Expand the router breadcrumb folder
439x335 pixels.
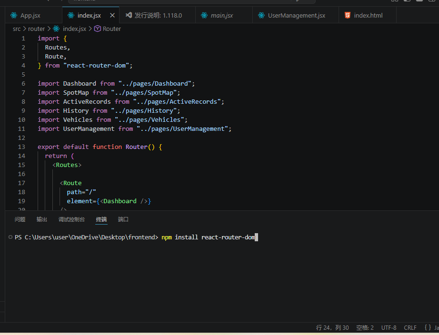[36, 29]
